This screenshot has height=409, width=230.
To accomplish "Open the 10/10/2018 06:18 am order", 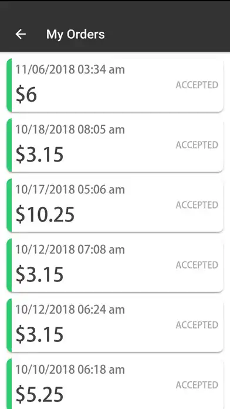I will [115, 384].
